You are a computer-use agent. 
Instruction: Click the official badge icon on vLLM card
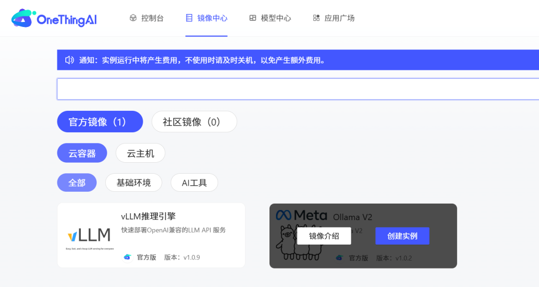point(127,257)
